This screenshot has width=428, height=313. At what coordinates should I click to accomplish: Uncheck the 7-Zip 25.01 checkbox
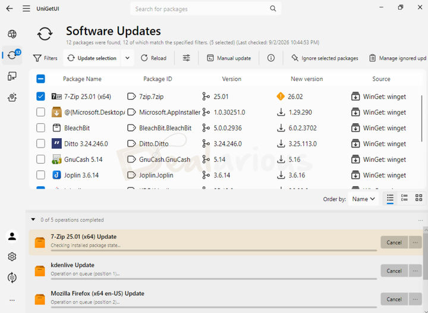coord(40,96)
